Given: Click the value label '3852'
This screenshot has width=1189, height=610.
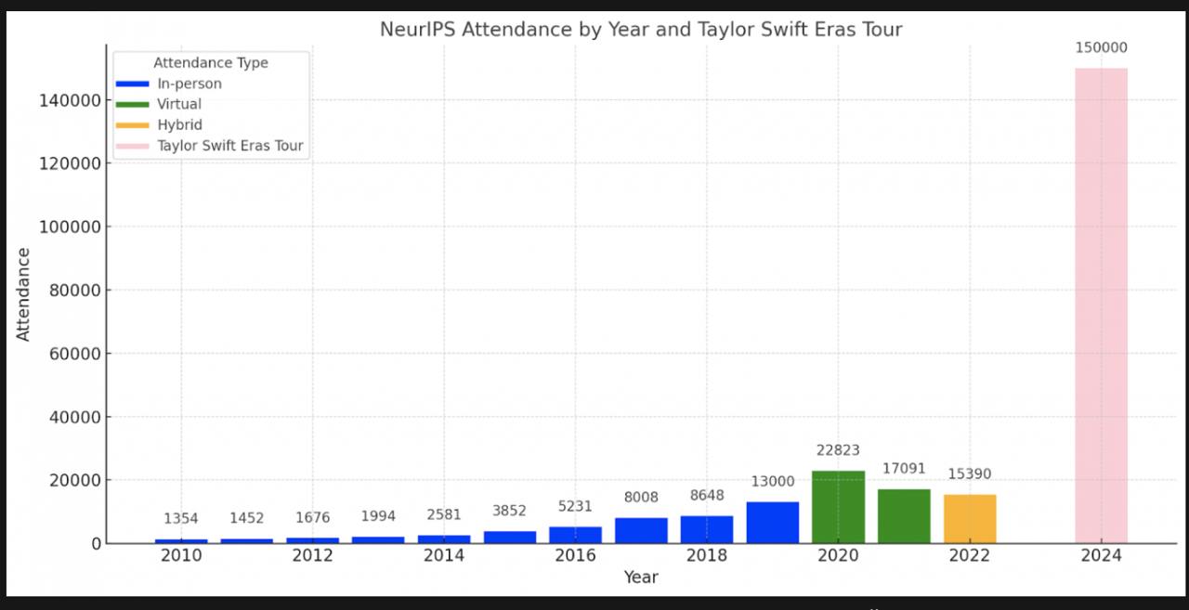Looking at the screenshot, I should [x=510, y=511].
